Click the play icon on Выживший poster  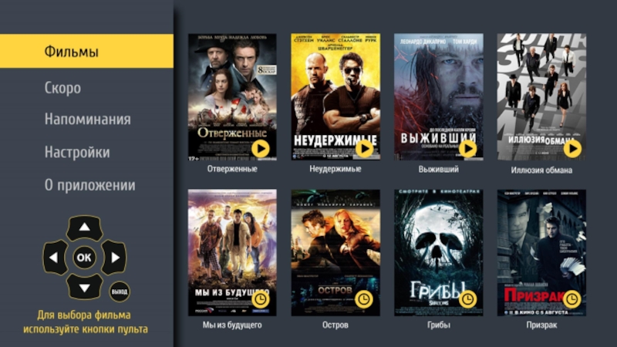[467, 148]
